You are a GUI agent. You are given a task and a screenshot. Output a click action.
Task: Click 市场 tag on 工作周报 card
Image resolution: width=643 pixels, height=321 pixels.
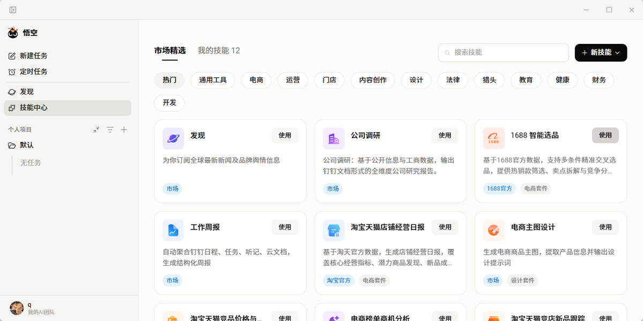(x=172, y=280)
